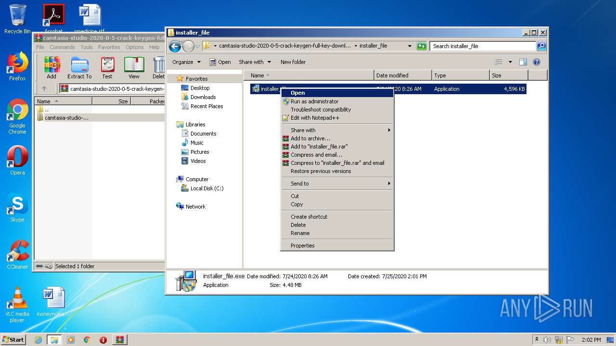This screenshot has width=616, height=346.
Task: Open WinRAR Tools menu
Action: 87,47
